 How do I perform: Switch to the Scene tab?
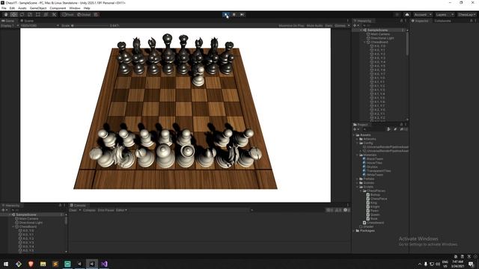click(27, 21)
